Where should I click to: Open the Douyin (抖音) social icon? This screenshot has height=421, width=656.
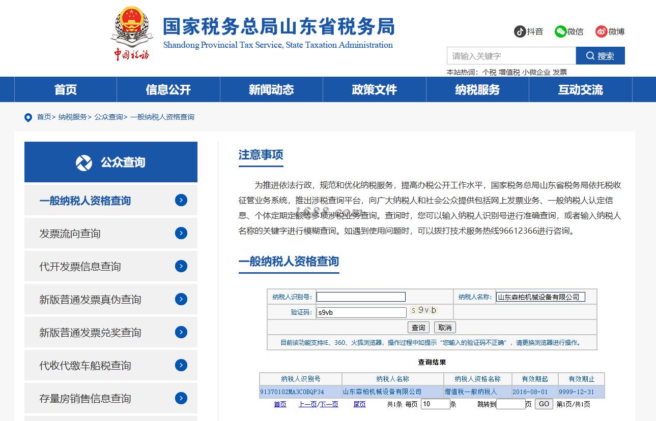pos(520,31)
